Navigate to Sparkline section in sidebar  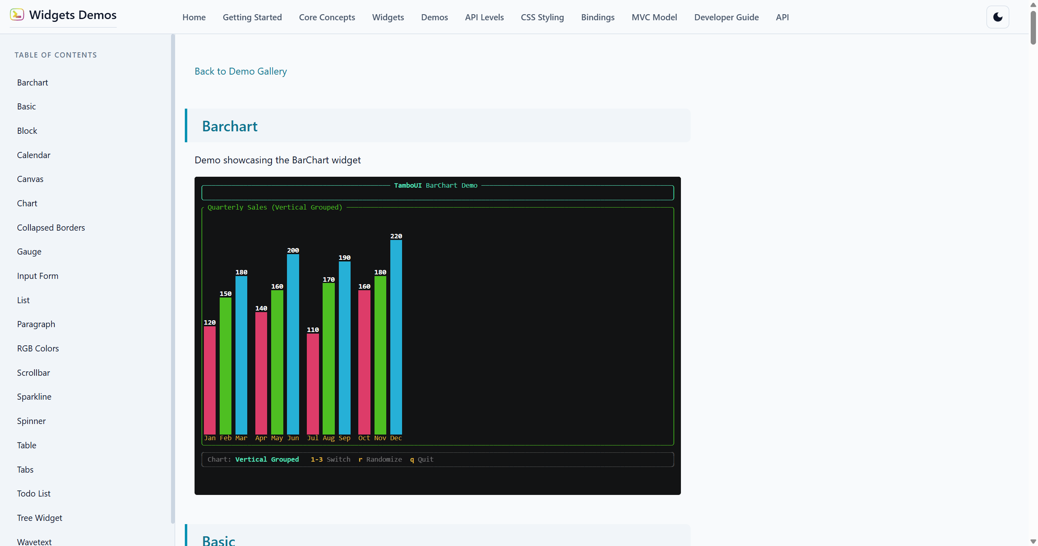[x=34, y=397]
